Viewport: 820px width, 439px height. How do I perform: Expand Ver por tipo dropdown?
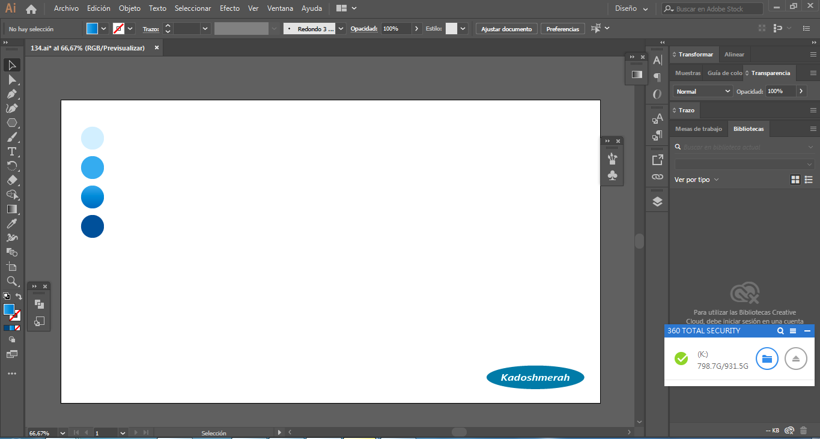pyautogui.click(x=697, y=180)
